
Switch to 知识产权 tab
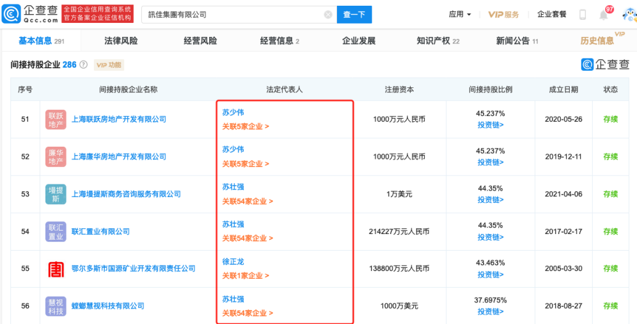438,41
